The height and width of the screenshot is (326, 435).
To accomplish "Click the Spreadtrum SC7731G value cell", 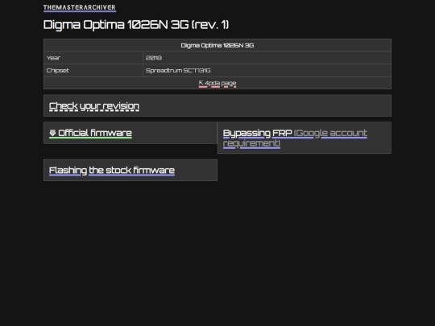I will coord(267,70).
